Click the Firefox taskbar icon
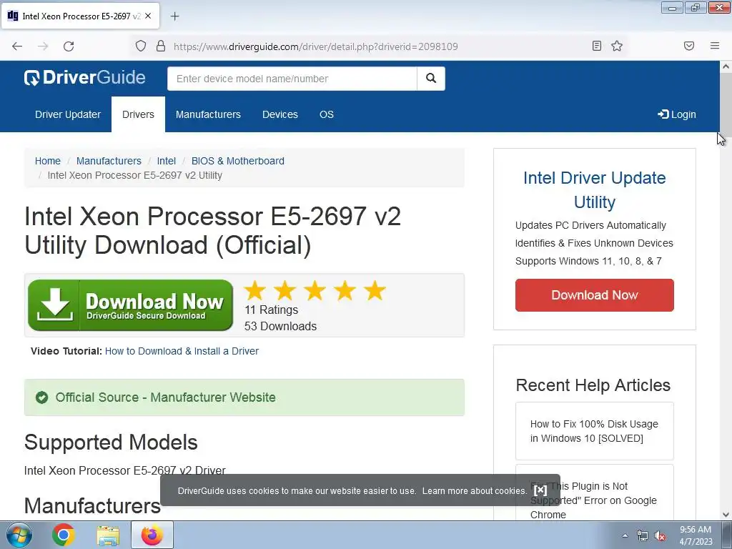Image resolution: width=732 pixels, height=549 pixels. [x=152, y=535]
